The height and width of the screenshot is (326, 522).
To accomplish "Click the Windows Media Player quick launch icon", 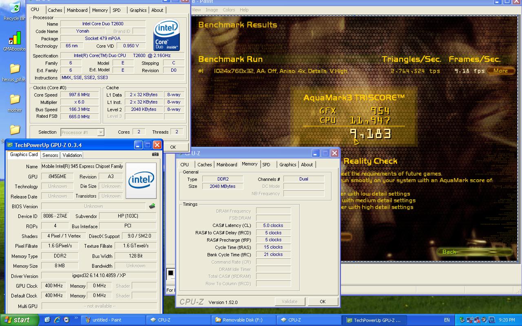I will pos(66,320).
